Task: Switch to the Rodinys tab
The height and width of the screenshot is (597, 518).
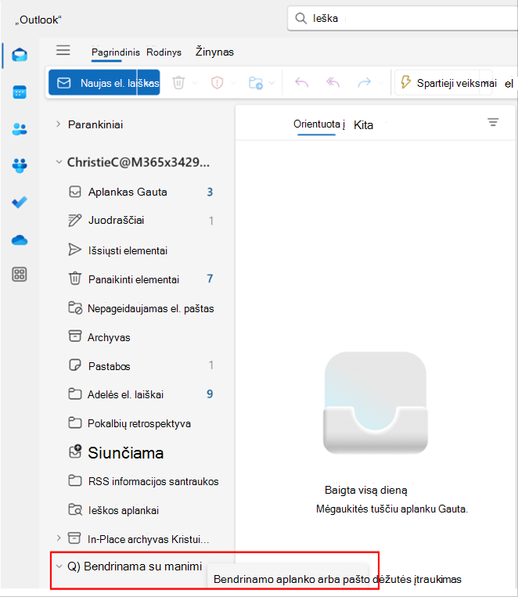Action: 164,52
